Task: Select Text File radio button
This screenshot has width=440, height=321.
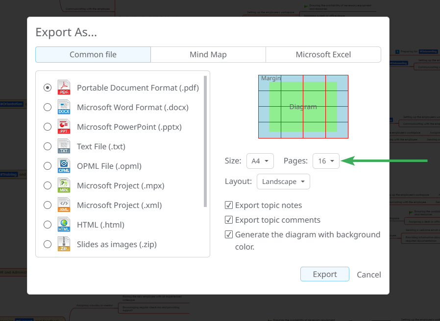Action: pos(48,146)
